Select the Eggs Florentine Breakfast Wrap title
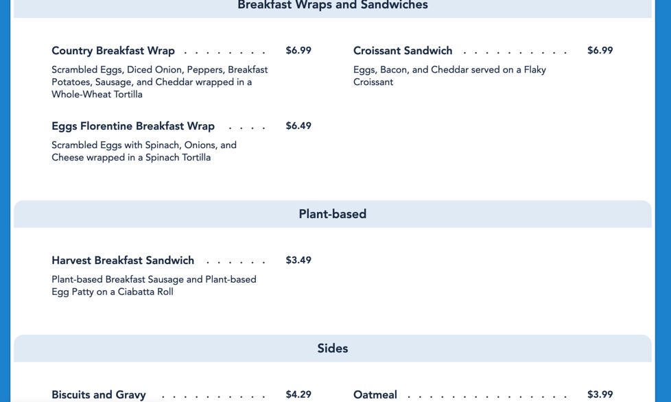Image resolution: width=671 pixels, height=402 pixels. 133,126
